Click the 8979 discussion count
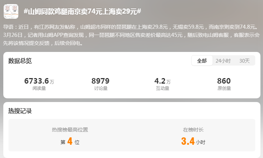Image resolution: width=263 pixels, height=158 pixels. pyautogui.click(x=101, y=81)
